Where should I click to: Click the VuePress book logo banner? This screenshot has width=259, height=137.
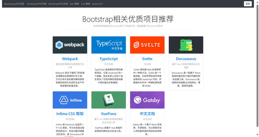[108, 100]
